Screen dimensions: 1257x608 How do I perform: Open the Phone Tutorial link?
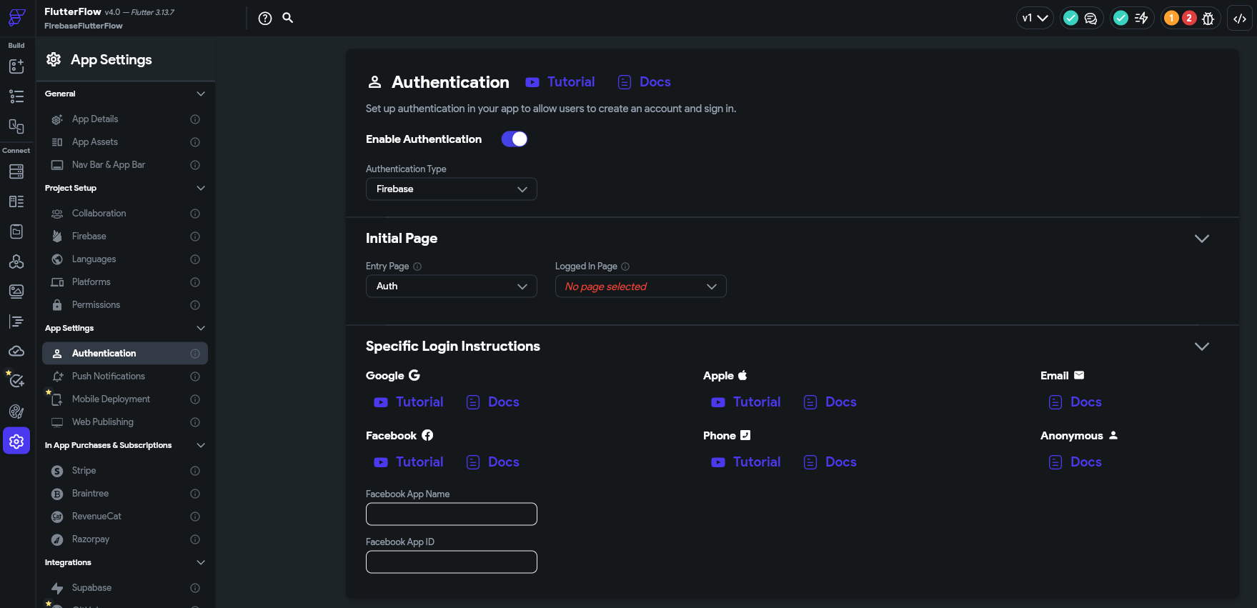746,462
